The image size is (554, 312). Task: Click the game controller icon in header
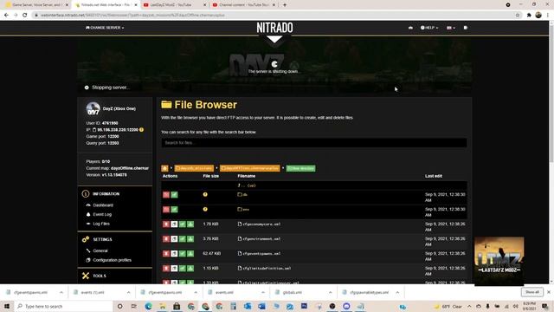click(x=410, y=28)
